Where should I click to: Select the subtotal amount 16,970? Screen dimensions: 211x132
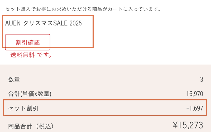point(194,94)
